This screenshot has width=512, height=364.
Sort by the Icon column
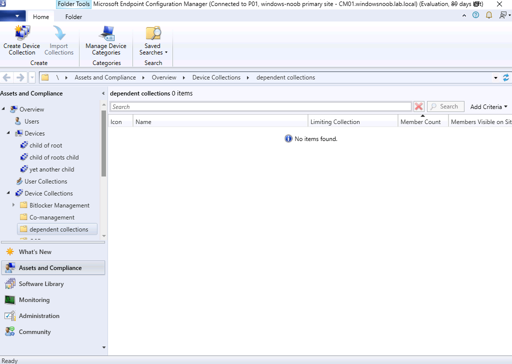coord(120,122)
